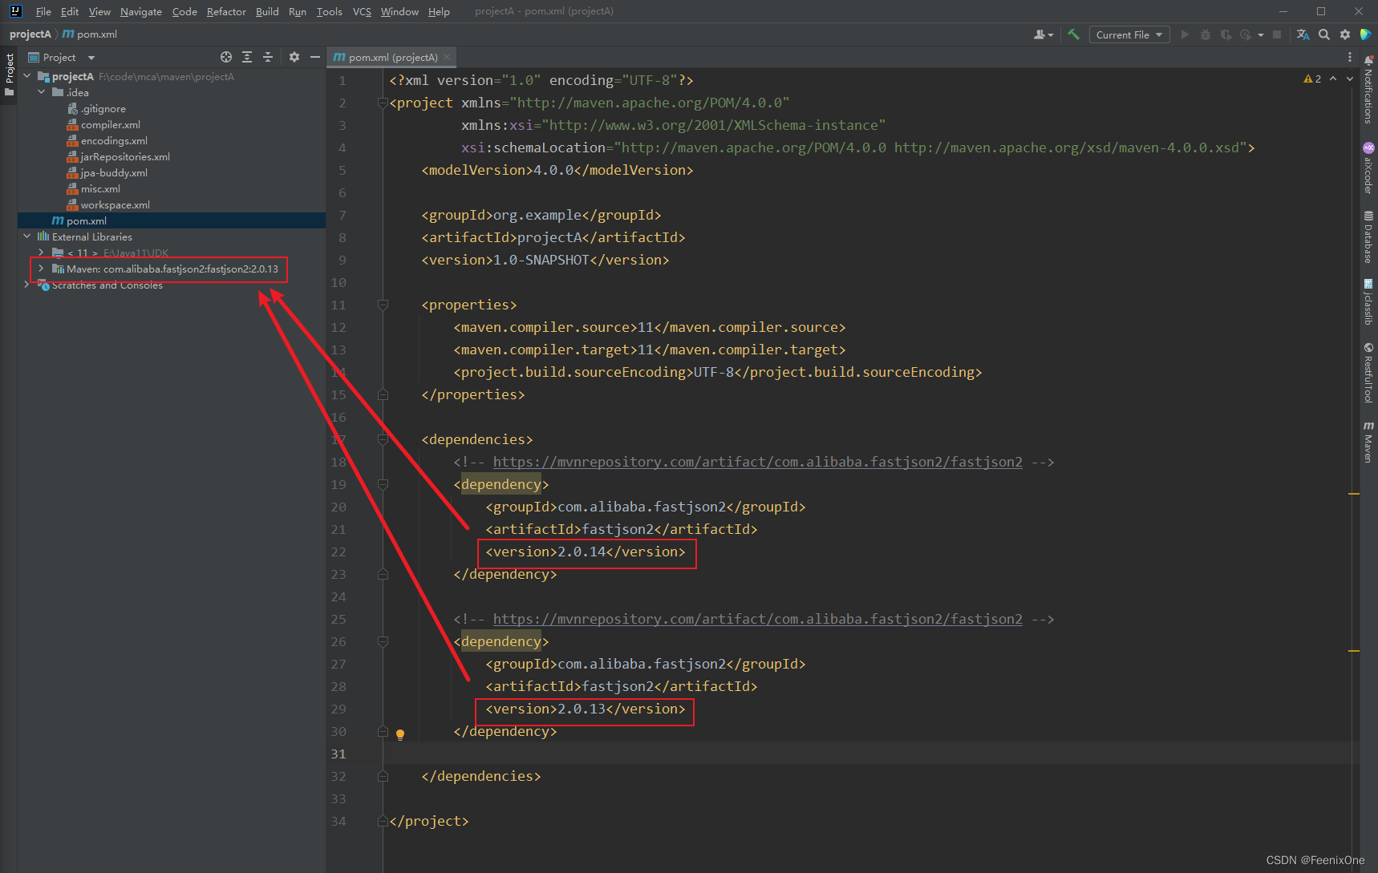Close the pom.xml editor tab

pyautogui.click(x=447, y=57)
